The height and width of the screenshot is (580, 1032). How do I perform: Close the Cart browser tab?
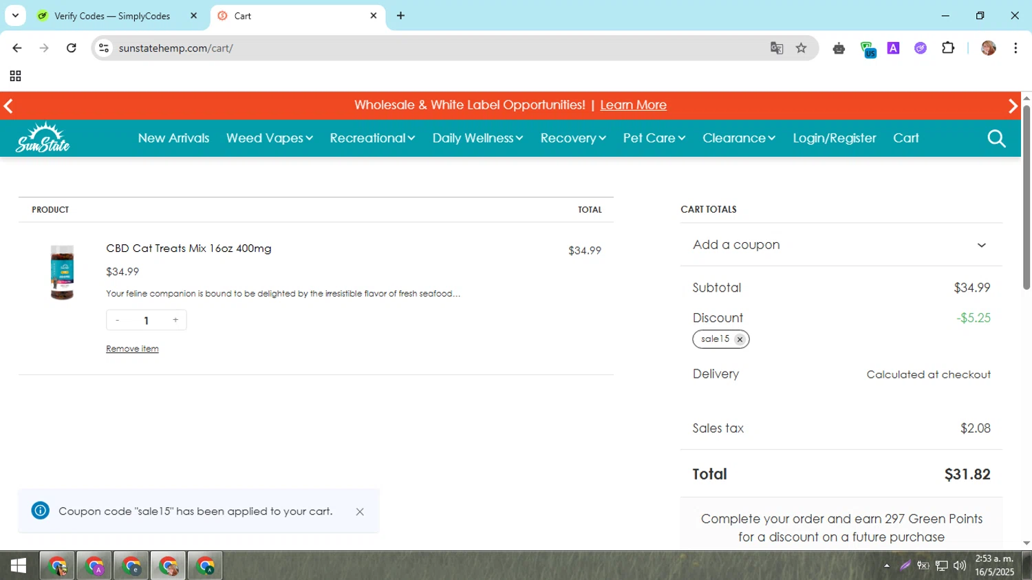[374, 16]
